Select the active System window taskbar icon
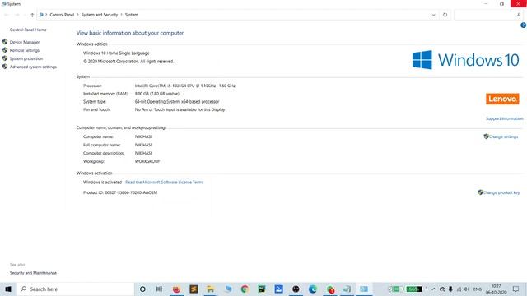The height and width of the screenshot is (296, 527). click(364, 289)
